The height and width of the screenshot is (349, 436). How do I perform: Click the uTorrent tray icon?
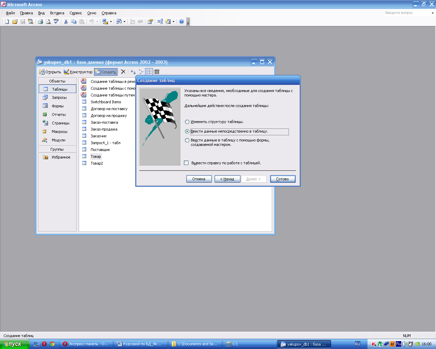pos(380,344)
